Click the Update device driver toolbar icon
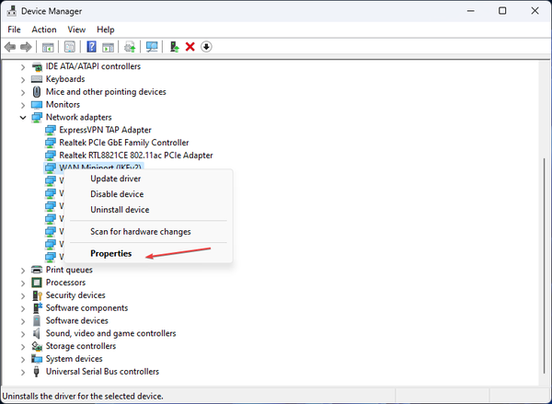 point(175,47)
